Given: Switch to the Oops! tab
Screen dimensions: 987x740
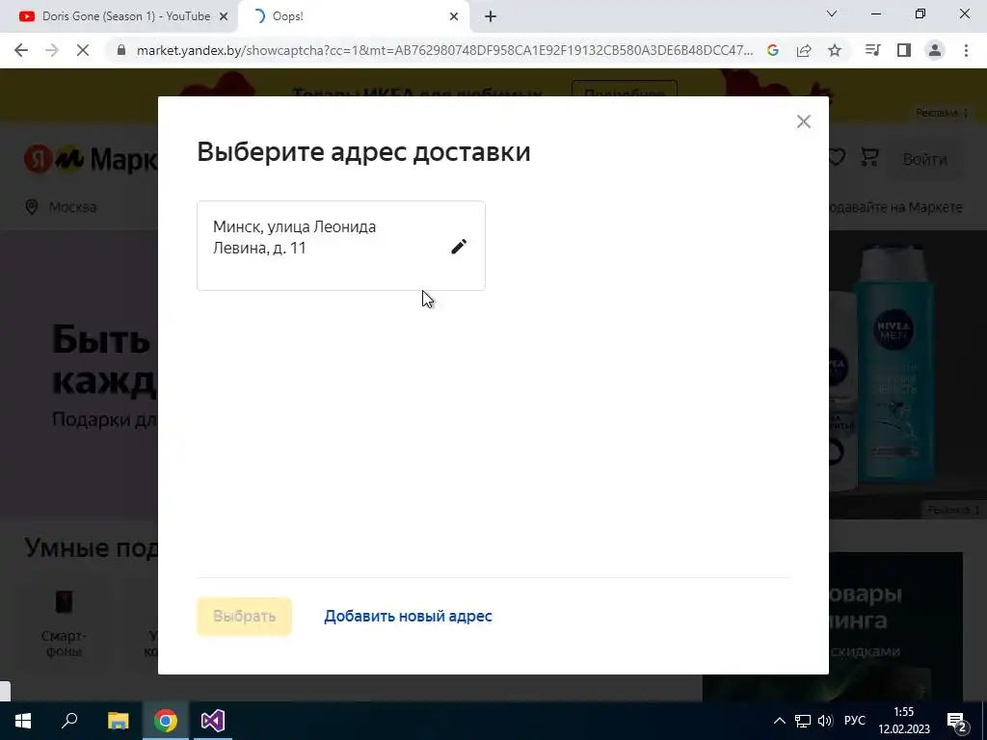Looking at the screenshot, I should click(x=353, y=16).
